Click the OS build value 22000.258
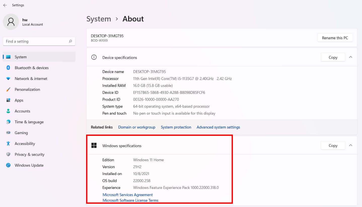The height and width of the screenshot is (207, 362). tap(141, 181)
